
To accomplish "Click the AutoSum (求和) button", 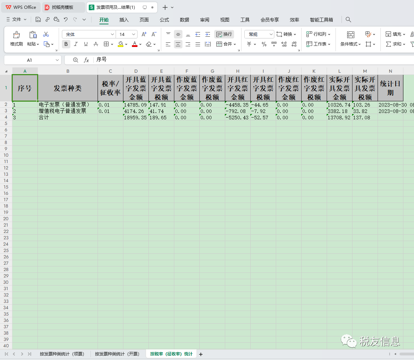I will tap(396, 44).
